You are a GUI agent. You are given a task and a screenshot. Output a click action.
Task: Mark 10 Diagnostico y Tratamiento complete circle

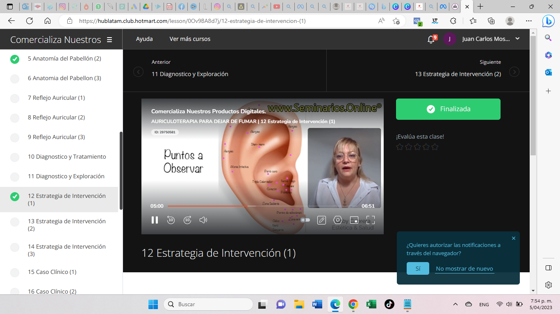click(x=15, y=157)
